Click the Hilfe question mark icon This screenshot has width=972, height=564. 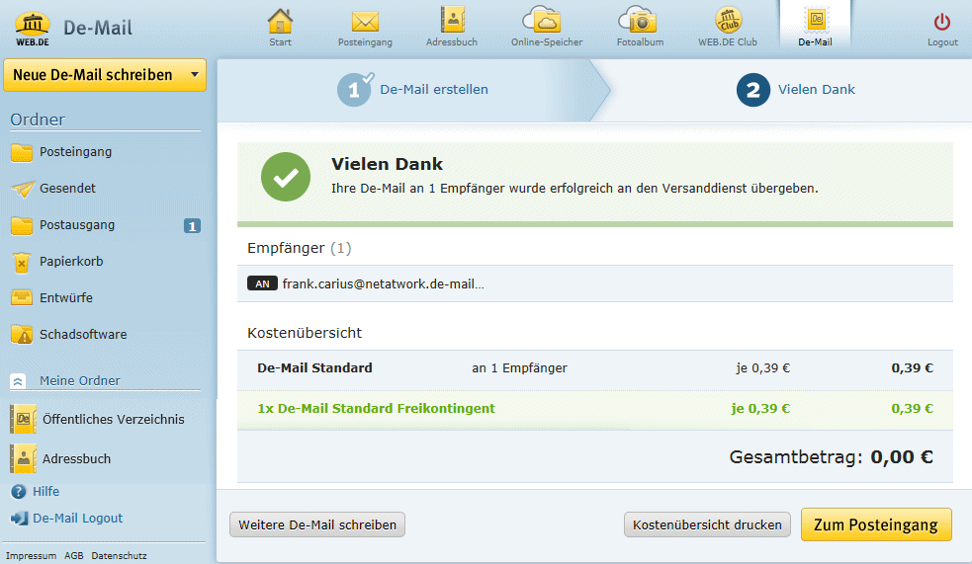click(x=19, y=492)
